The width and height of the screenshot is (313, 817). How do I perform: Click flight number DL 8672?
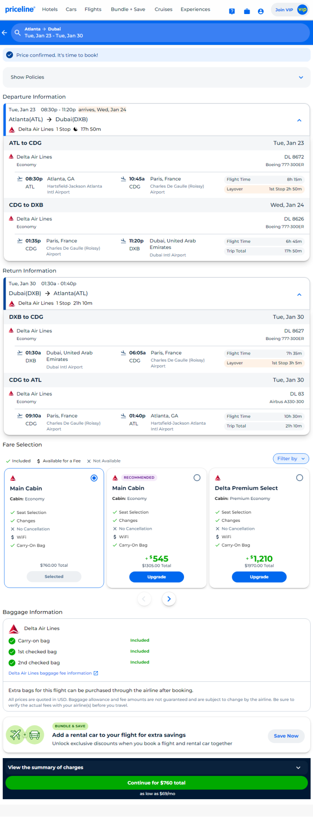294,157
